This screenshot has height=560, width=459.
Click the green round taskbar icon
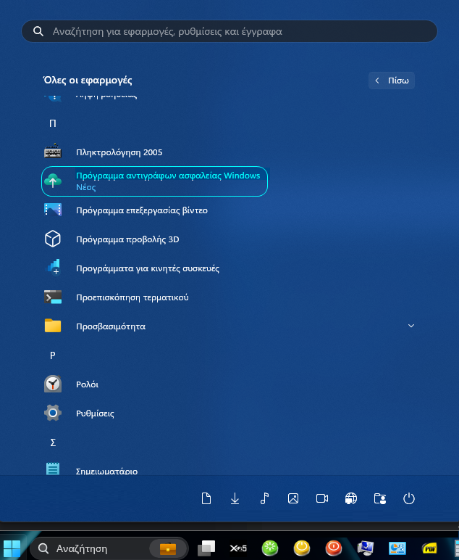pyautogui.click(x=270, y=548)
